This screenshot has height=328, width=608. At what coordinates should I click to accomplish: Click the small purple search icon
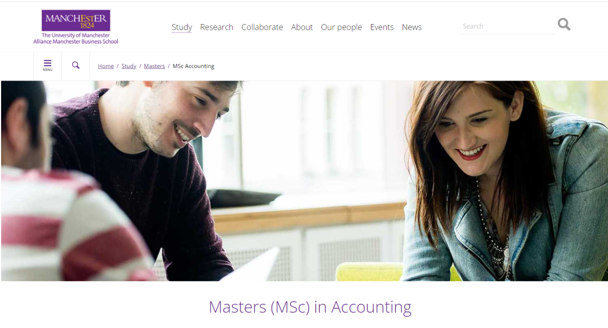[75, 65]
